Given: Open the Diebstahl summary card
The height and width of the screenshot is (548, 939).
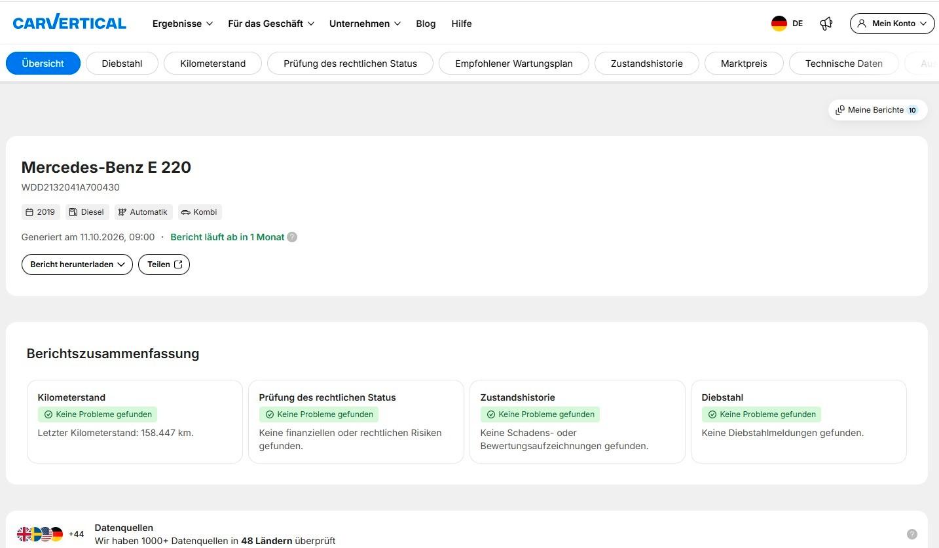Looking at the screenshot, I should [799, 422].
